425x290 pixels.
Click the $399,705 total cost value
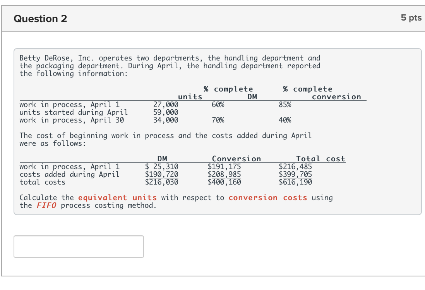295,174
